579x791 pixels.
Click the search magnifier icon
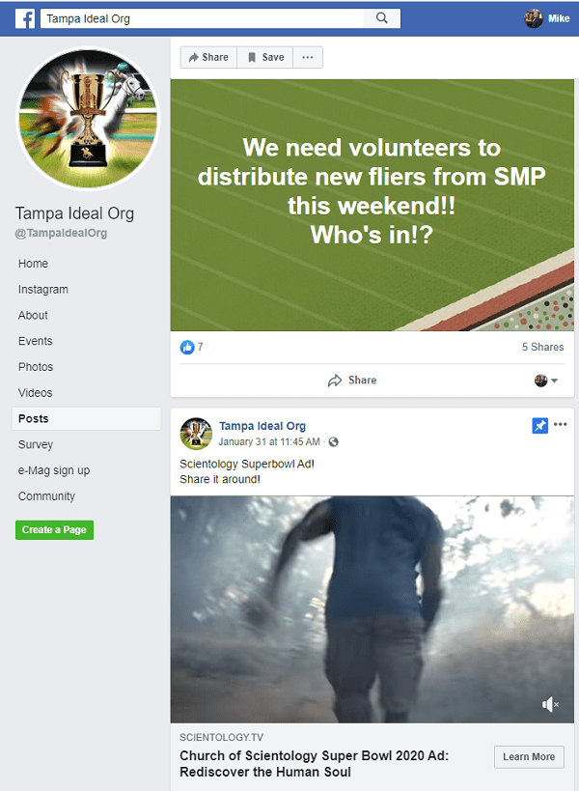point(382,18)
